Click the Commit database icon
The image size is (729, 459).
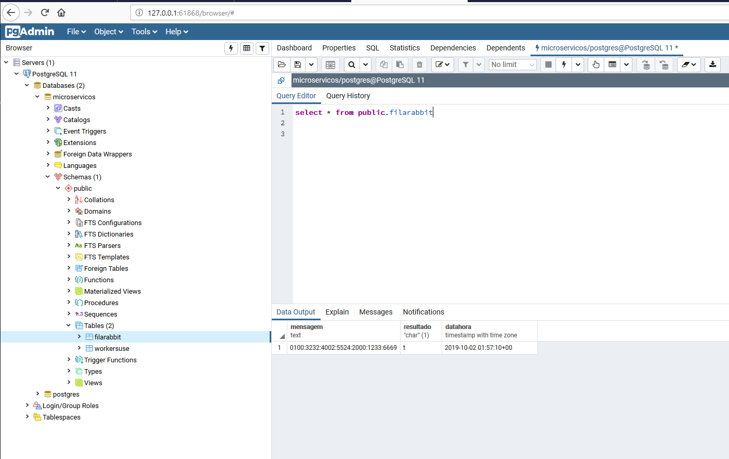tap(646, 64)
